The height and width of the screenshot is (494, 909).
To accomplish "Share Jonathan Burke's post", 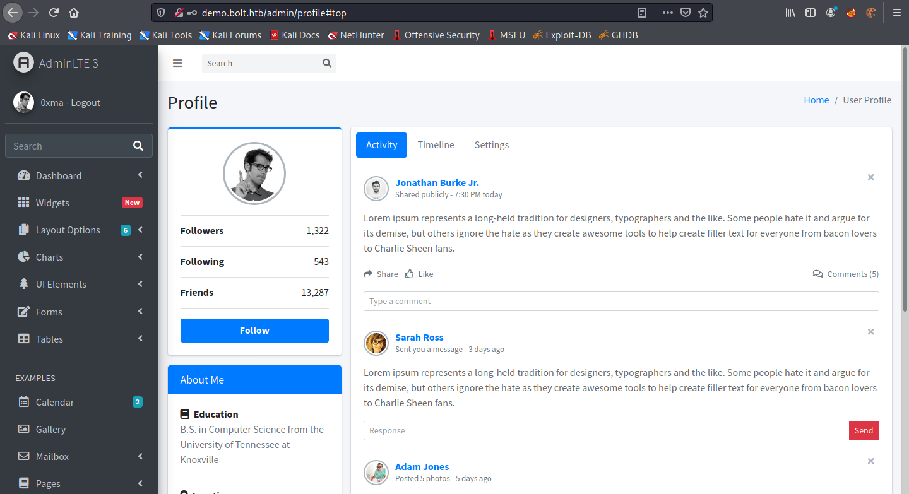I will [x=381, y=274].
